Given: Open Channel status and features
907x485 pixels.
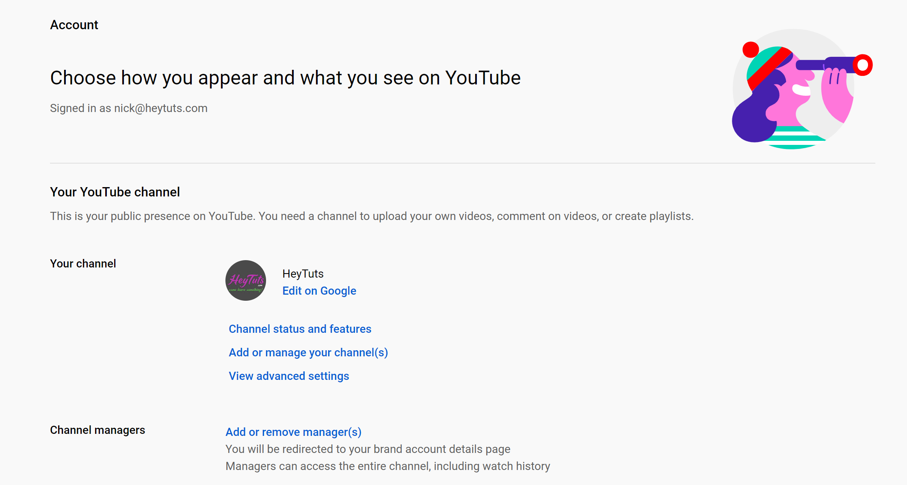Looking at the screenshot, I should pyautogui.click(x=300, y=329).
